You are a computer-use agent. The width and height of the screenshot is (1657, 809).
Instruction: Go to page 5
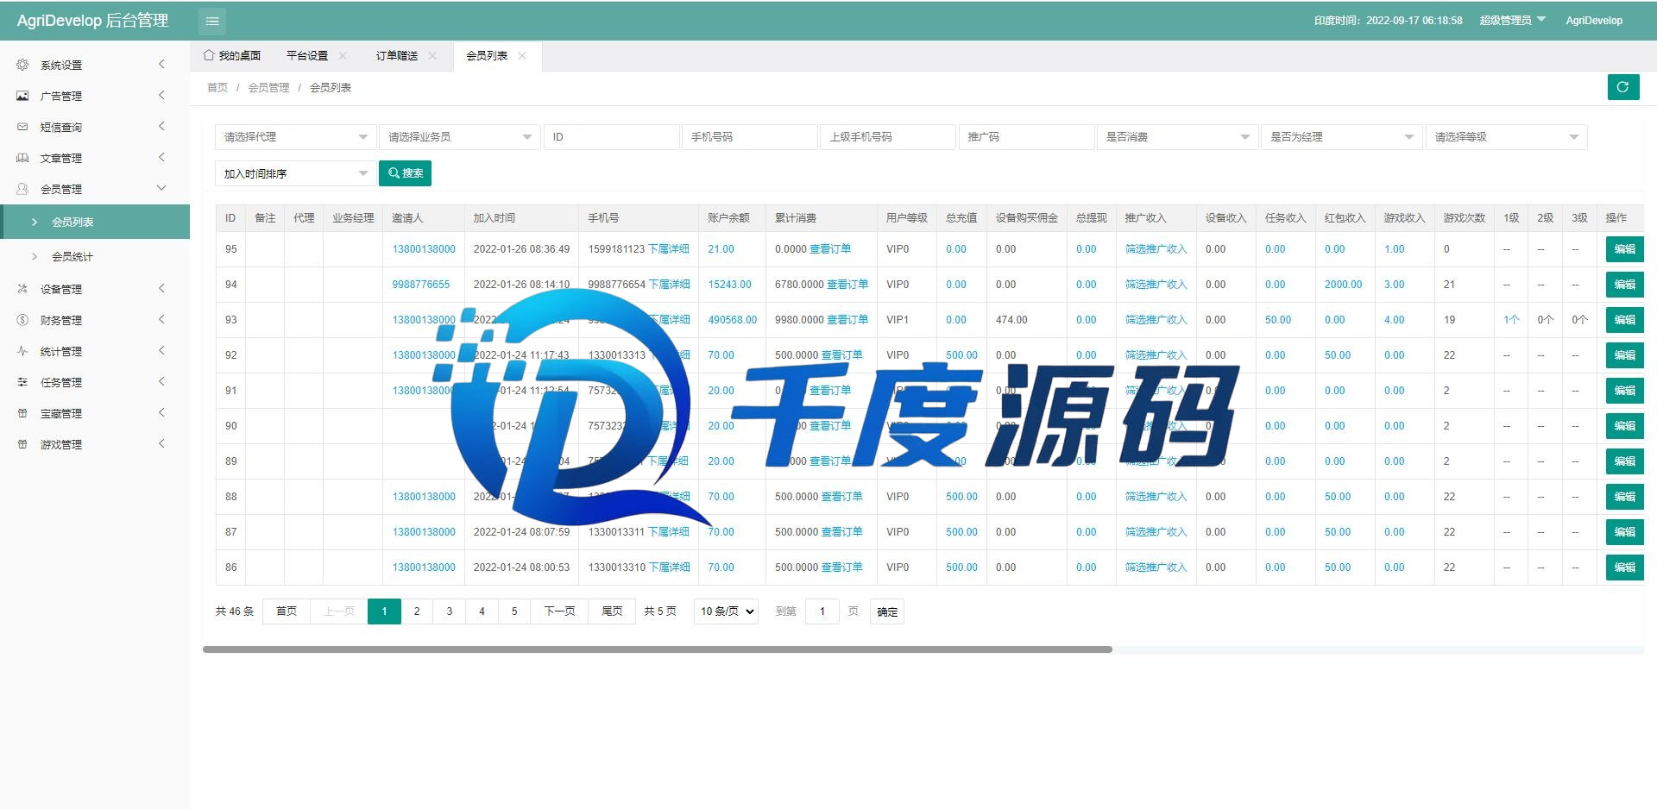pyautogui.click(x=514, y=611)
